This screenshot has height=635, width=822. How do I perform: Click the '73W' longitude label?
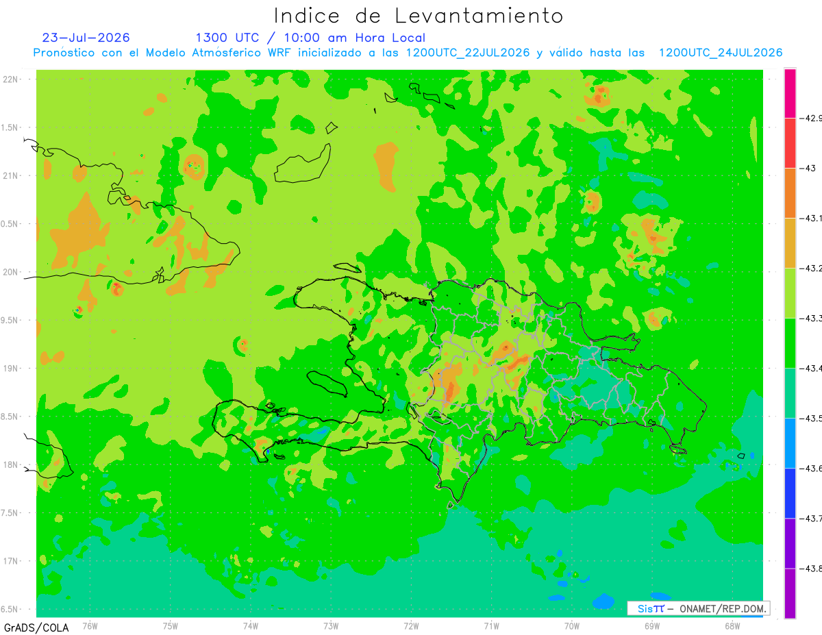point(331,626)
